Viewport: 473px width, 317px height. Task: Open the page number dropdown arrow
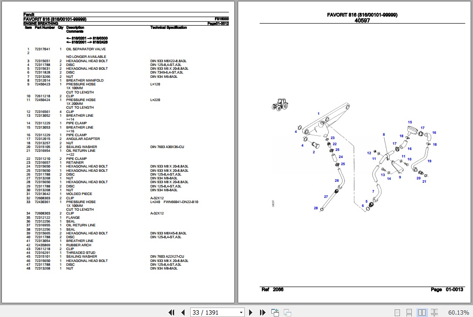click(x=241, y=312)
